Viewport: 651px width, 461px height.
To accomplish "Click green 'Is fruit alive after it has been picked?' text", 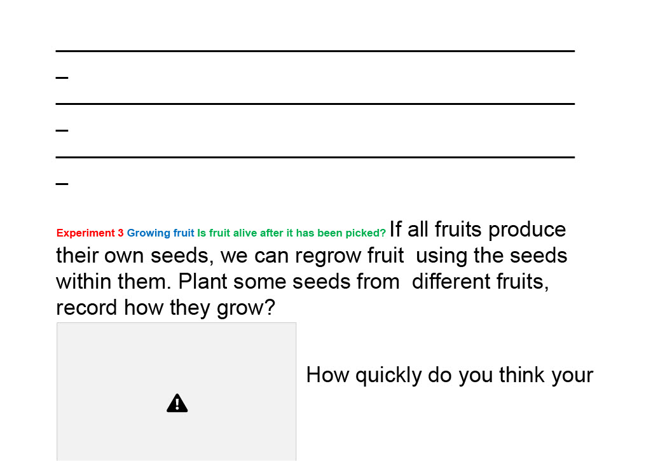I will pos(291,233).
